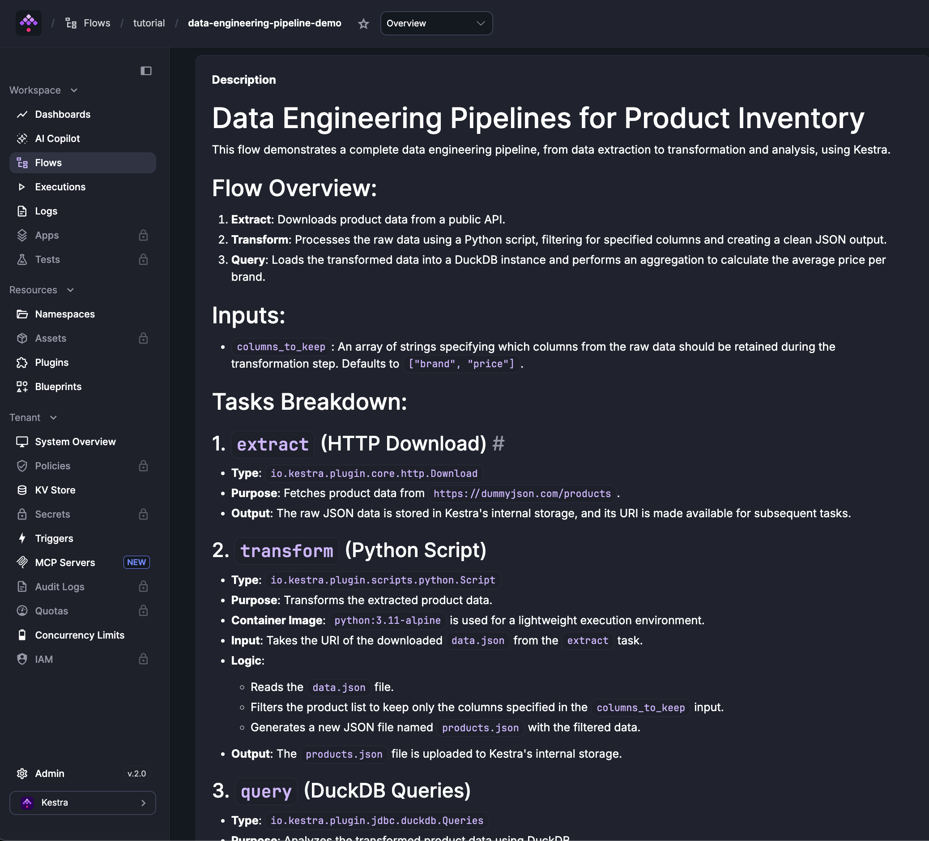Click the Description heading text

(x=244, y=80)
